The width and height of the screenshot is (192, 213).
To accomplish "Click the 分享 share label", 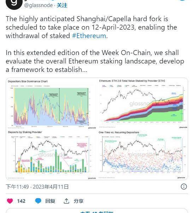I will pyautogui.click(x=78, y=201).
